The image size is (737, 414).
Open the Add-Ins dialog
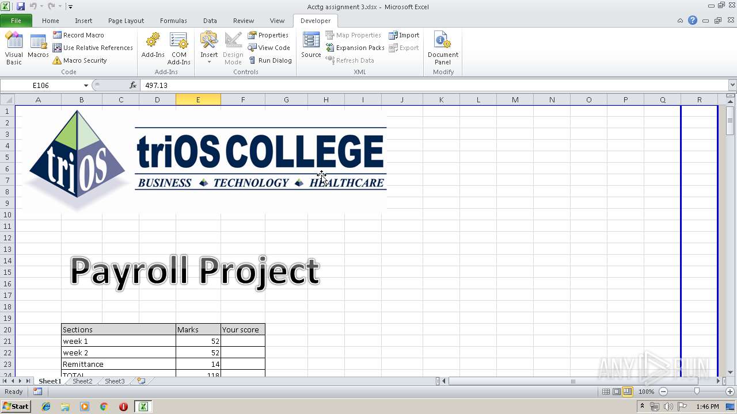pos(153,46)
